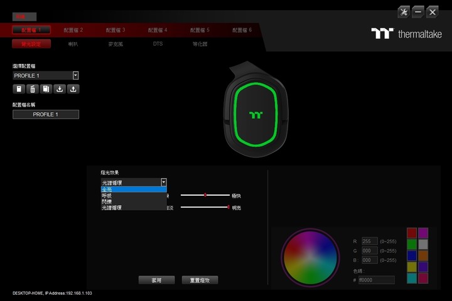Screen dimensions: 452x301
Task: Choose the yellow color swatch
Action: click(x=412, y=267)
